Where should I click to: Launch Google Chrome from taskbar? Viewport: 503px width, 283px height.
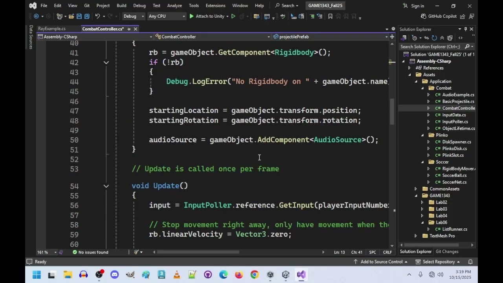[x=255, y=274]
